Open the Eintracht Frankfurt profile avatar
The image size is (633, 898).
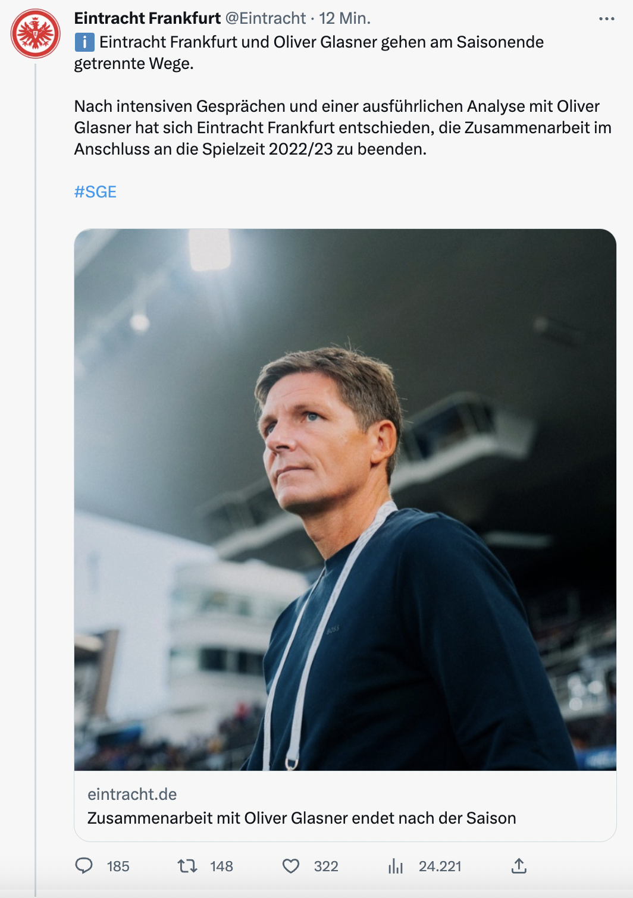[x=36, y=33]
